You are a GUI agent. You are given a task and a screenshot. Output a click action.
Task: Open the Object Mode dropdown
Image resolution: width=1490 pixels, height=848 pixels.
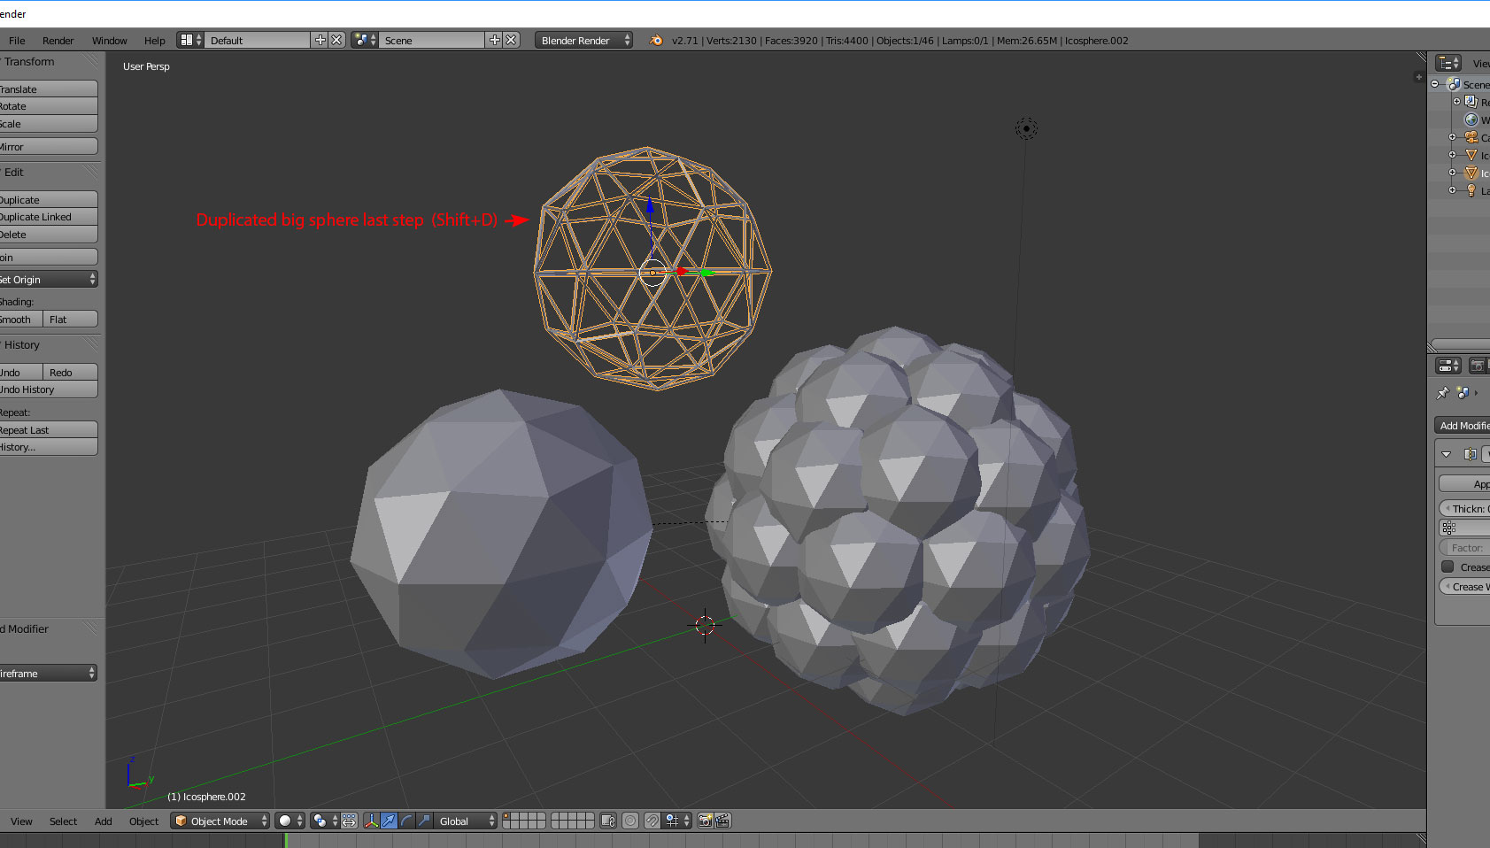pos(219,821)
